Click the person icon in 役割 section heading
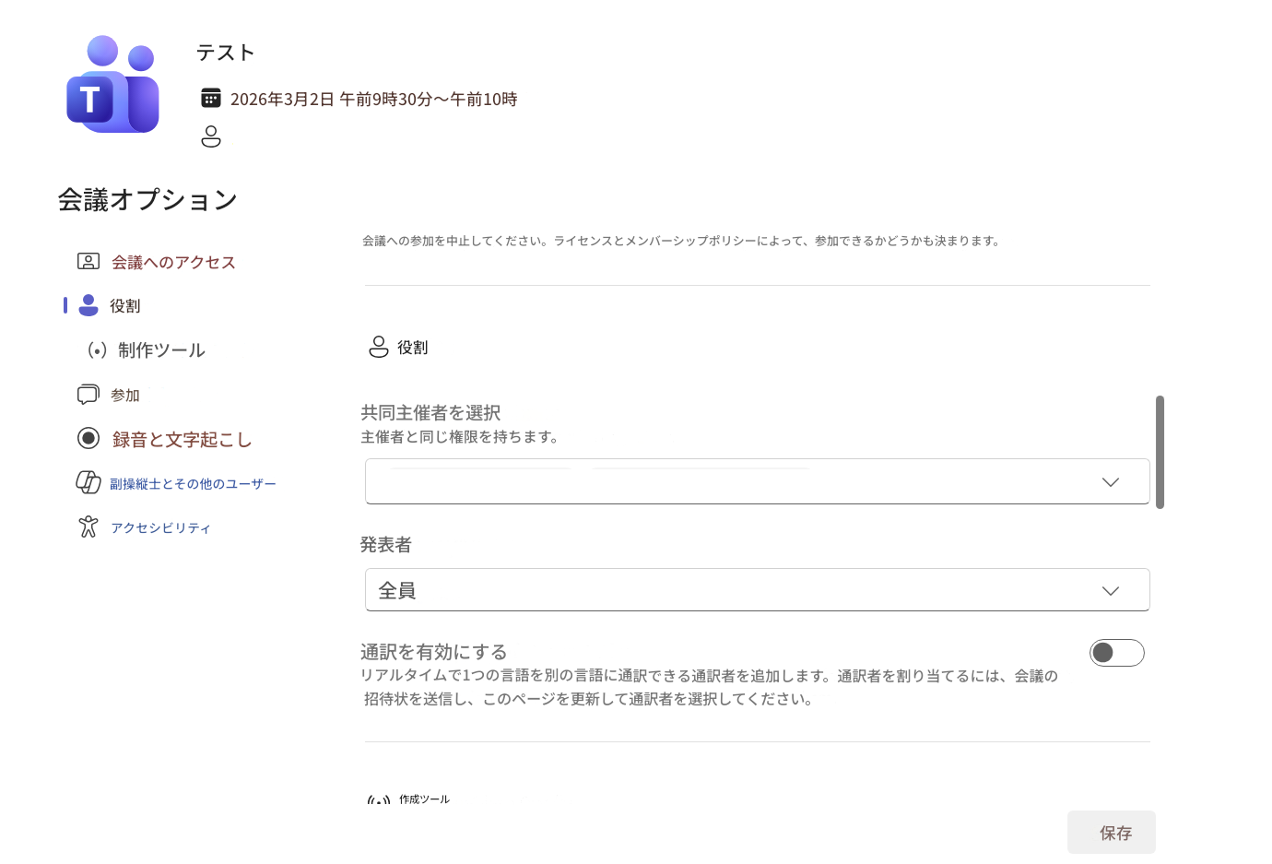 click(x=379, y=347)
